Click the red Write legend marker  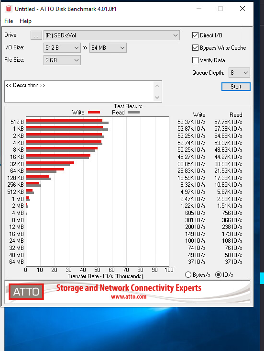pos(94,113)
